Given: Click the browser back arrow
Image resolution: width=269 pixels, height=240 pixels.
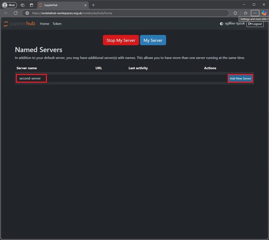Looking at the screenshot, I should point(6,13).
